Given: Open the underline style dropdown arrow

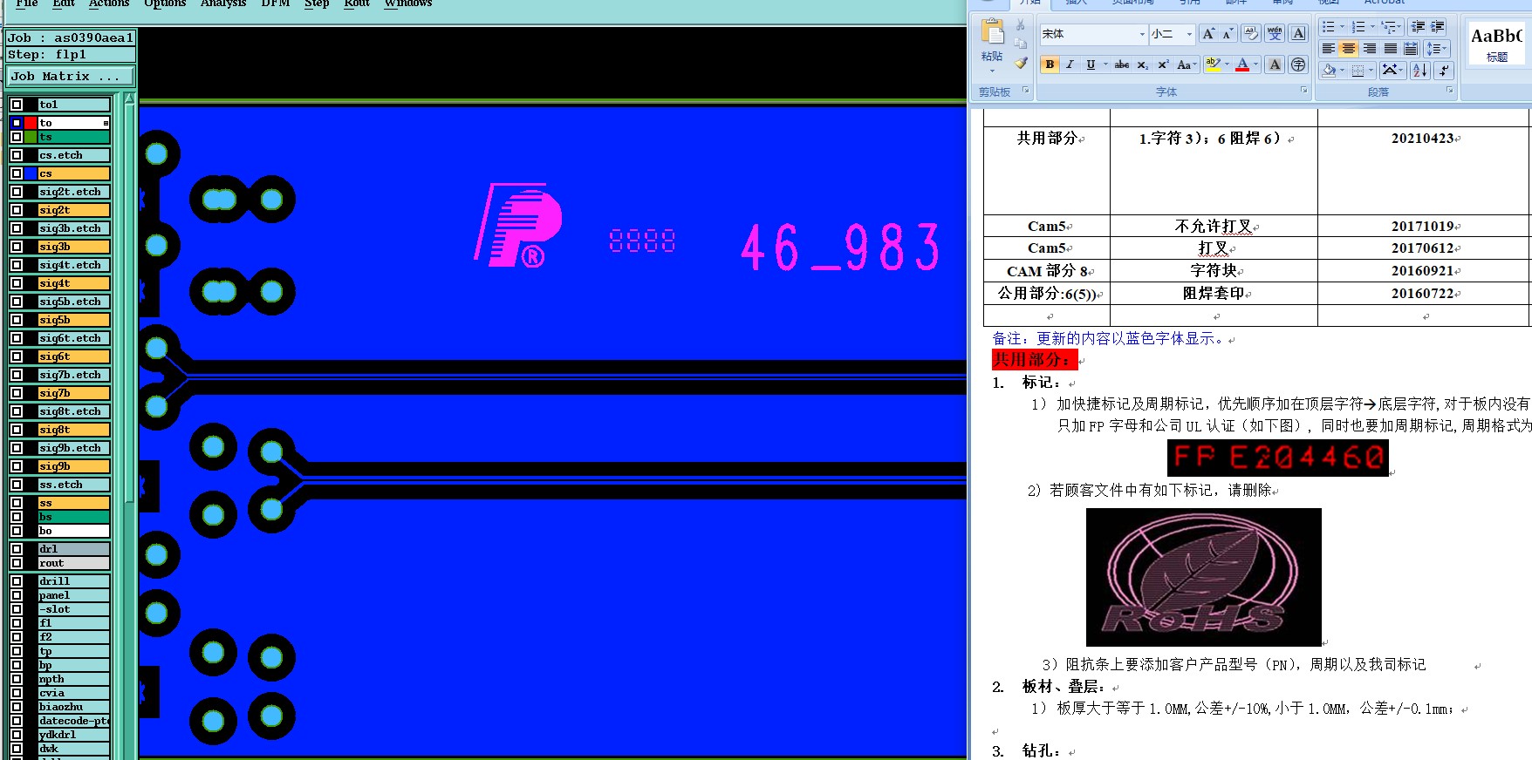Looking at the screenshot, I should click(1105, 64).
